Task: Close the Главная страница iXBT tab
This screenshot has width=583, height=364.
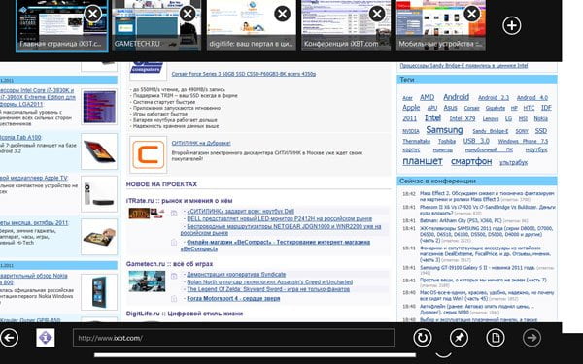Action: tap(93, 15)
